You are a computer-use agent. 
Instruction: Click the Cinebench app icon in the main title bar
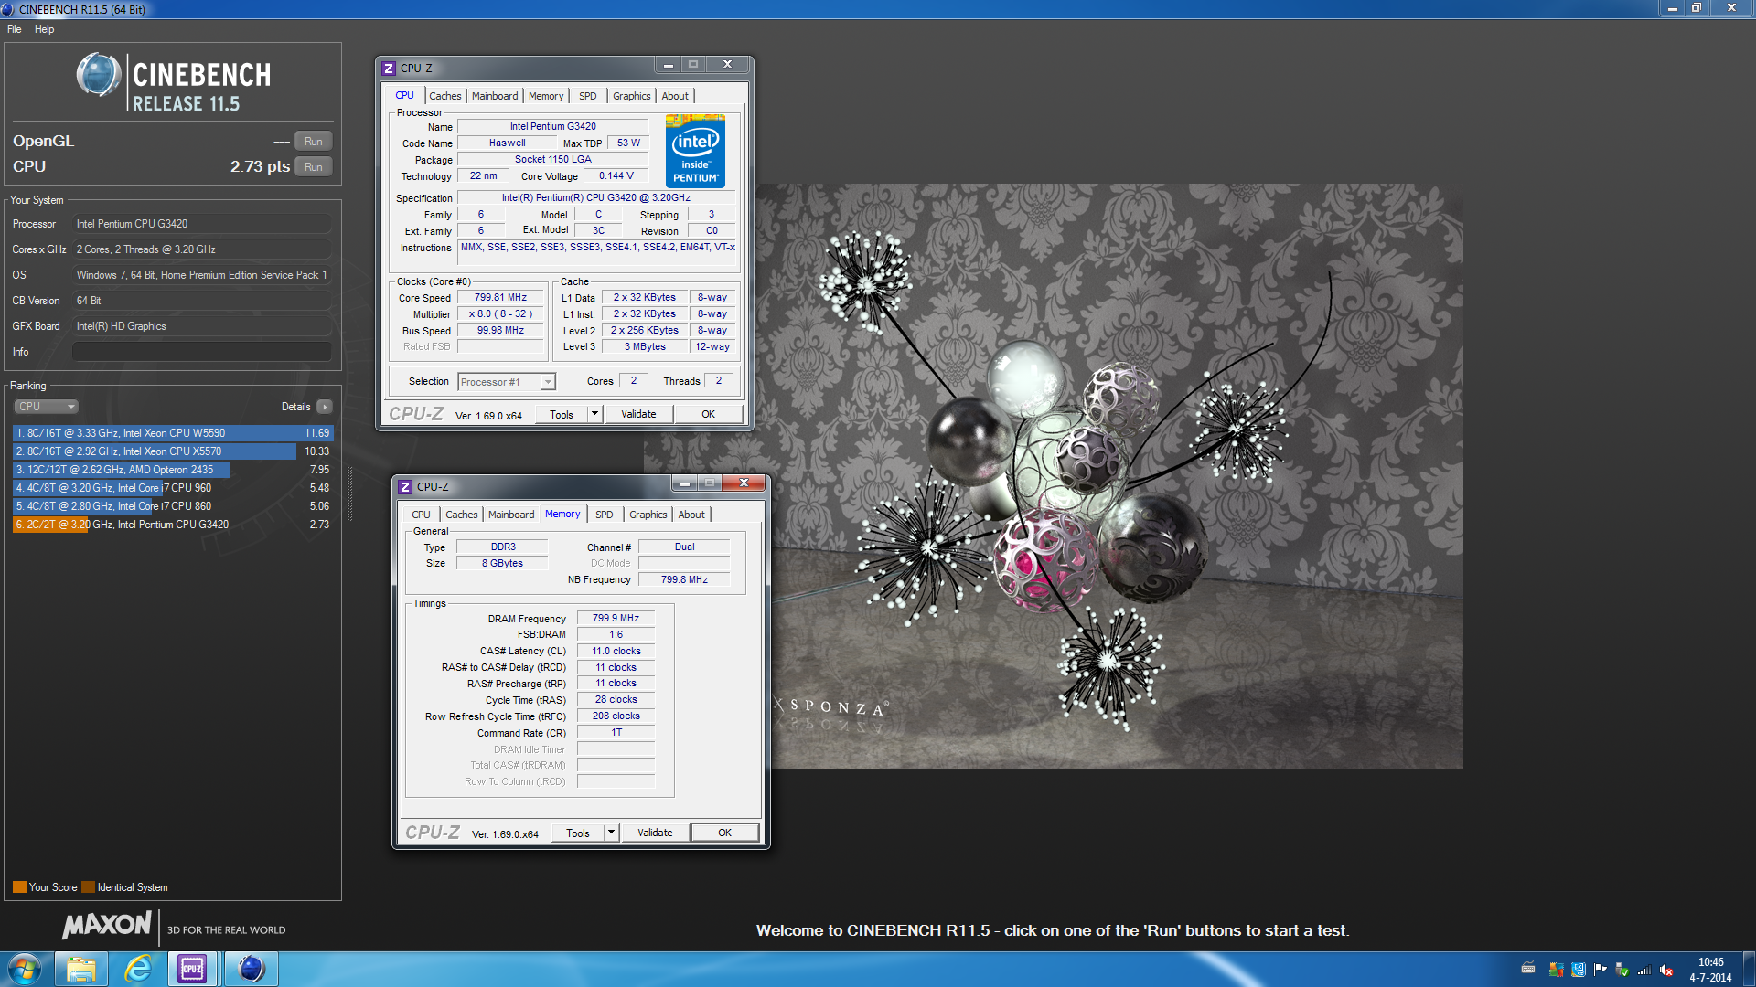click(8, 9)
